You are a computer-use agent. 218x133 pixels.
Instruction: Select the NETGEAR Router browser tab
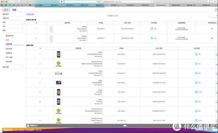[x=162, y=5]
